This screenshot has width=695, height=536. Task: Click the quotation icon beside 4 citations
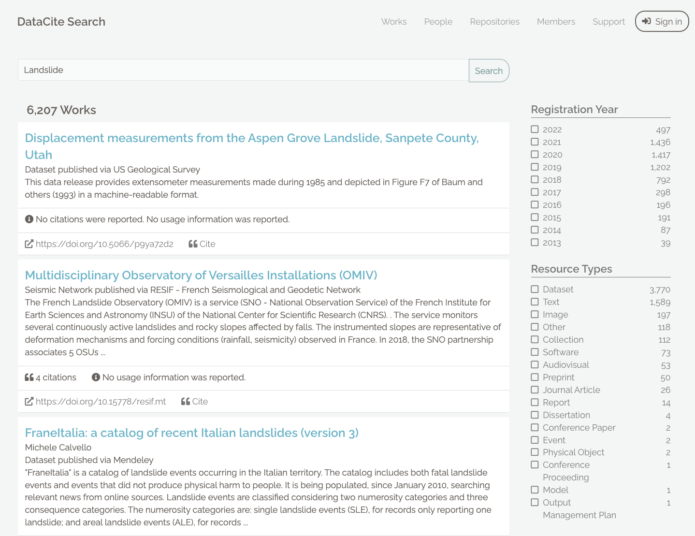(x=29, y=377)
